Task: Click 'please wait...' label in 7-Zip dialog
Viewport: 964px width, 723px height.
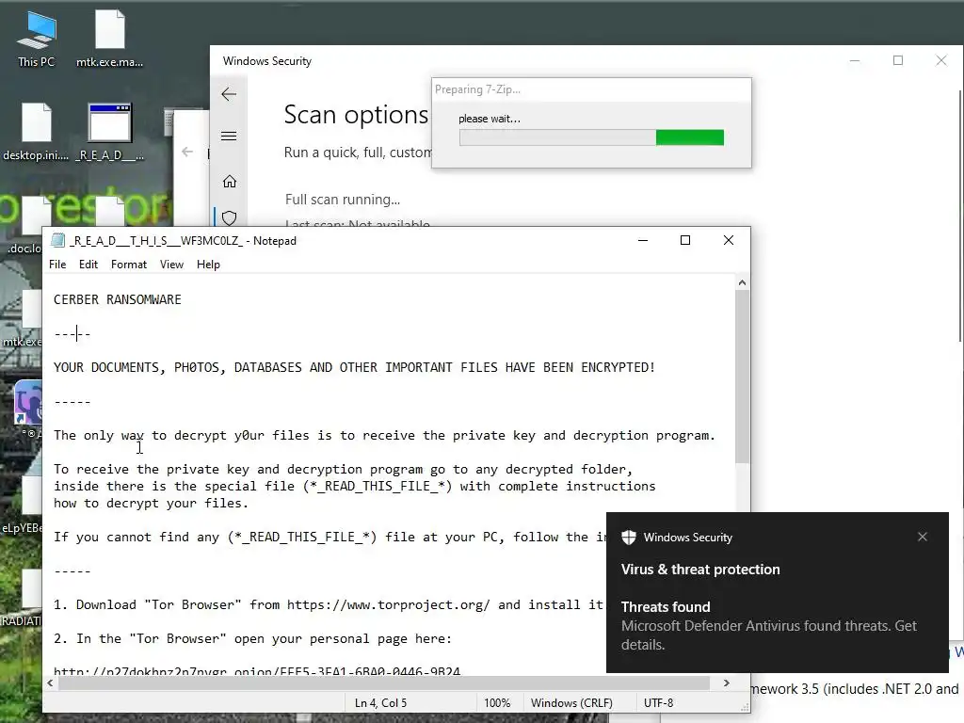Action: (x=490, y=119)
